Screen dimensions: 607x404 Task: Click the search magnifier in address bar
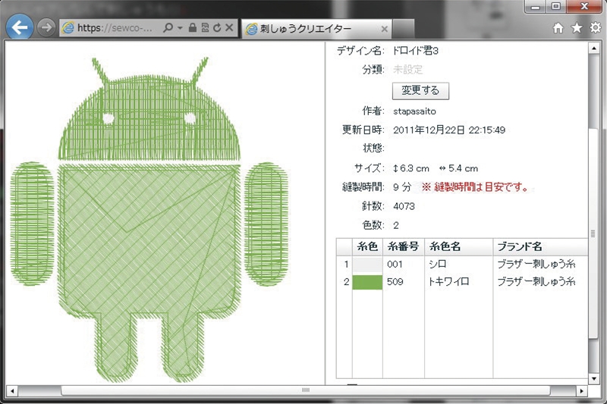click(x=168, y=28)
